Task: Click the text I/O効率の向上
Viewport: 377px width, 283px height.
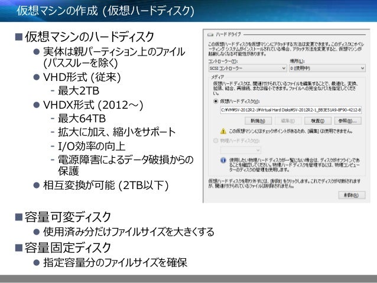Action: 92,146
